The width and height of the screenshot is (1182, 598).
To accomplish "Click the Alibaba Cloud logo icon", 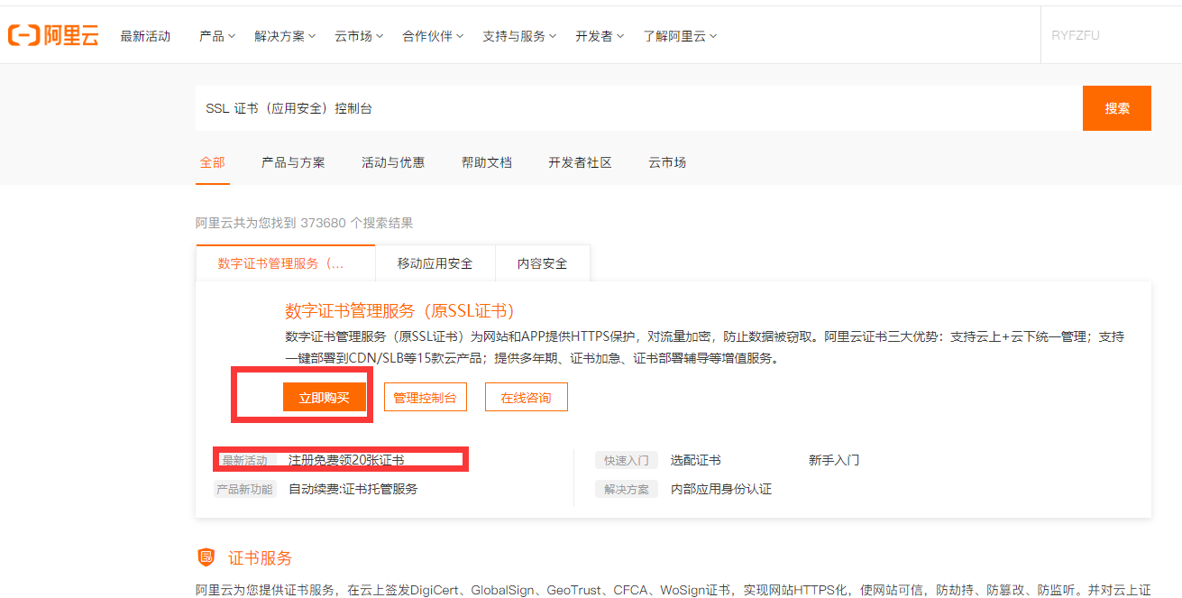I will pos(23,34).
